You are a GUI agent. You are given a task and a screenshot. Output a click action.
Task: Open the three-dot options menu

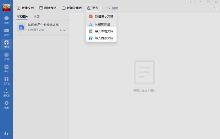(214, 8)
